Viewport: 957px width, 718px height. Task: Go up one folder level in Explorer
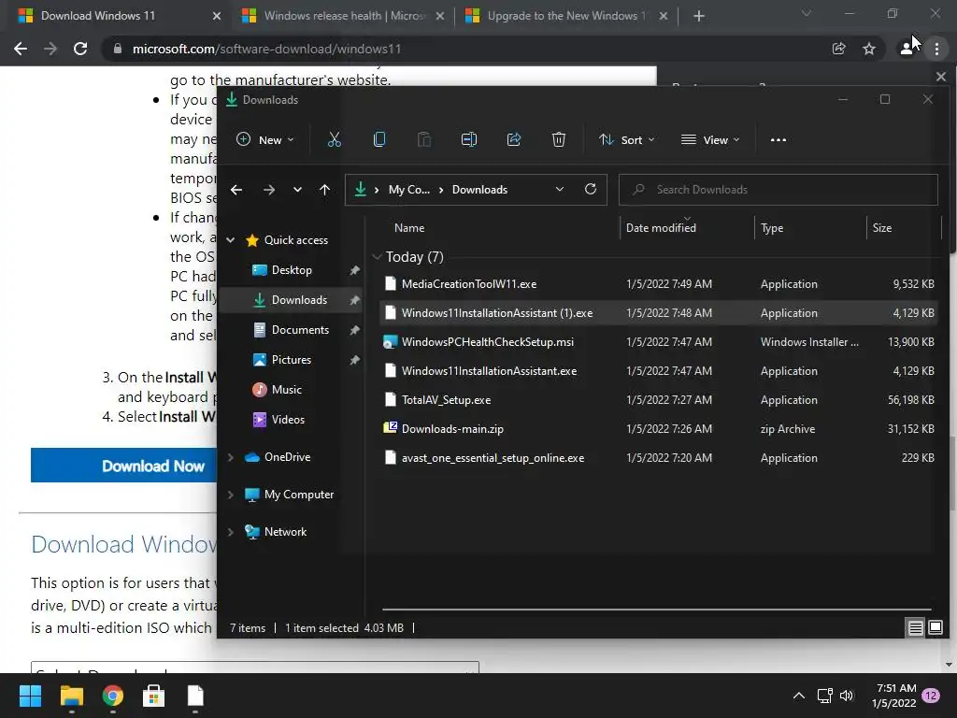(x=324, y=190)
